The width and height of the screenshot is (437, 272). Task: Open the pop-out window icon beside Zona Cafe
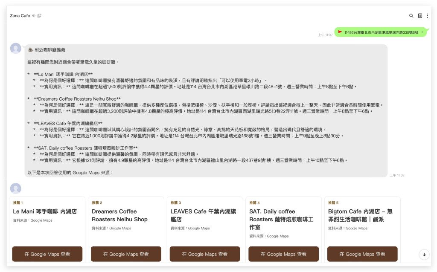click(39, 16)
